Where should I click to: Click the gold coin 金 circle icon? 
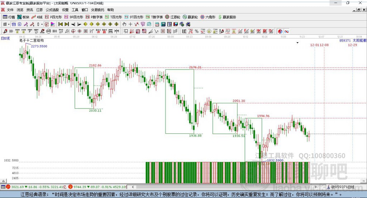209,31
